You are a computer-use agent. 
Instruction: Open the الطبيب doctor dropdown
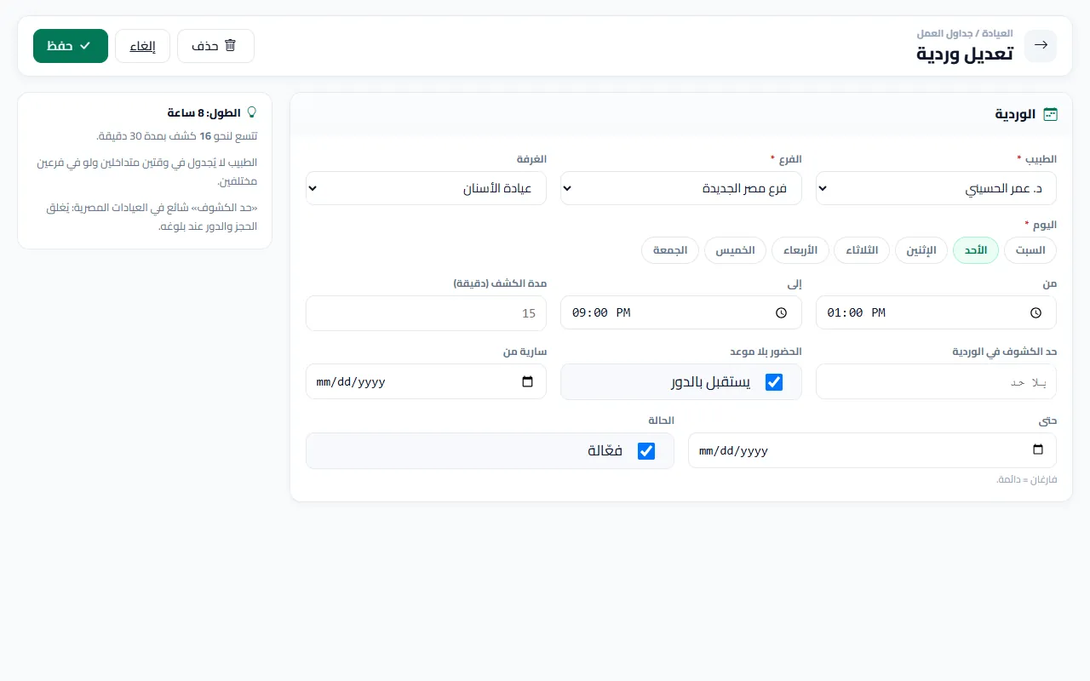coord(936,188)
